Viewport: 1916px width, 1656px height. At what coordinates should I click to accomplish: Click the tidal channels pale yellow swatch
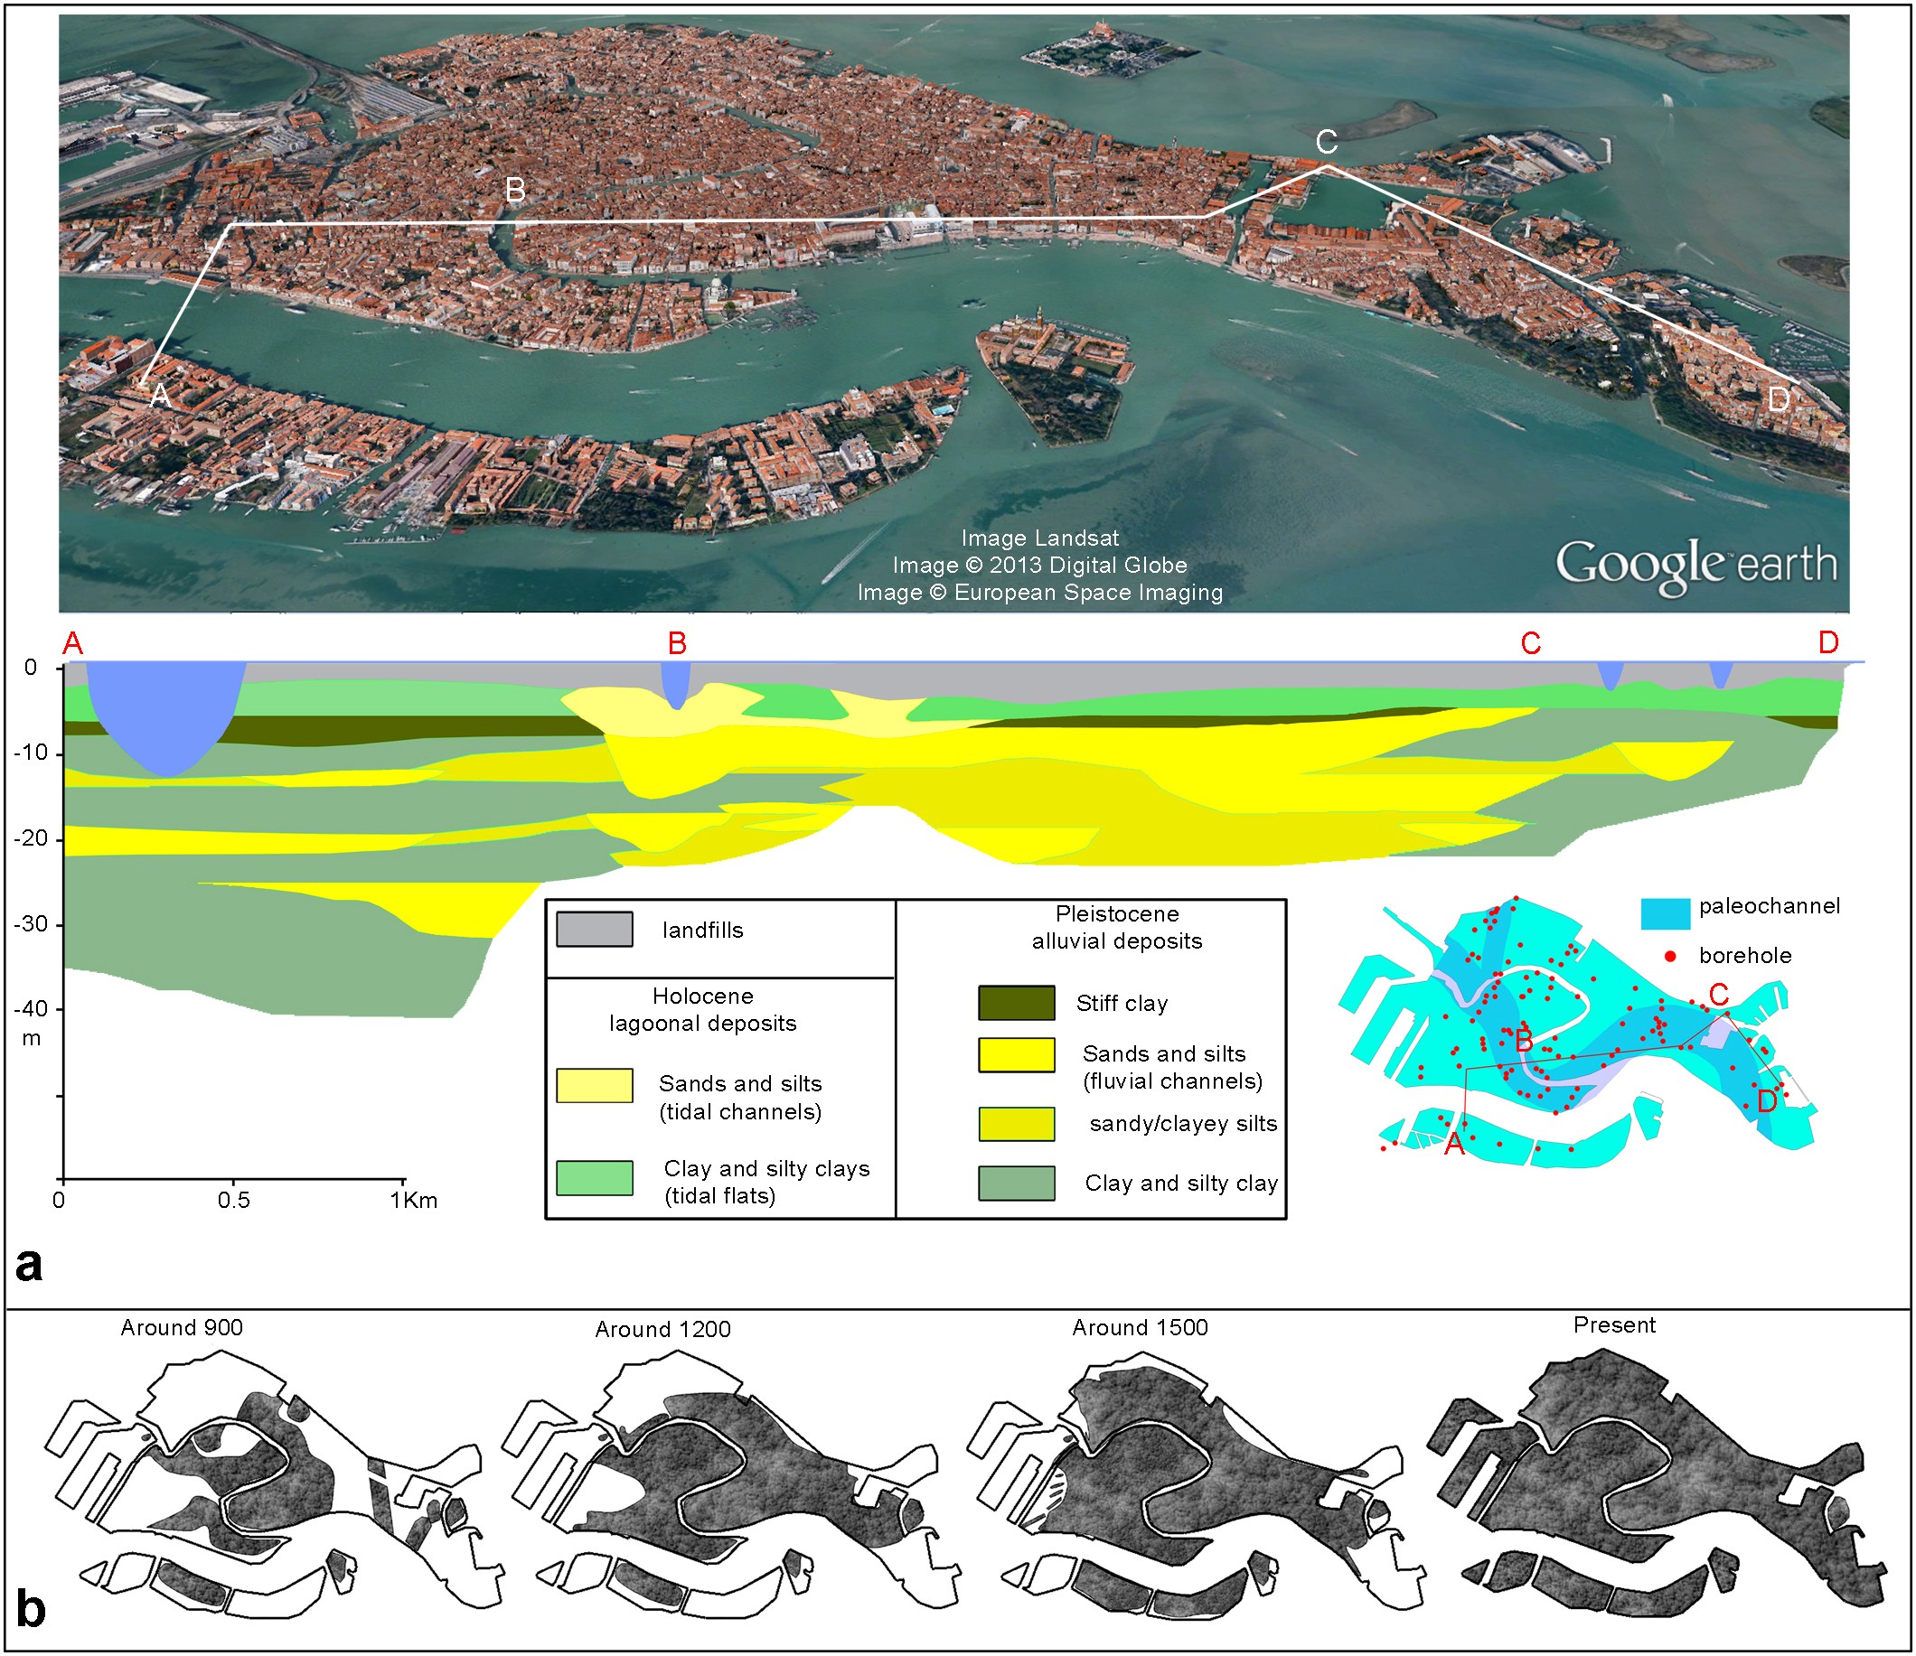pyautogui.click(x=595, y=1086)
